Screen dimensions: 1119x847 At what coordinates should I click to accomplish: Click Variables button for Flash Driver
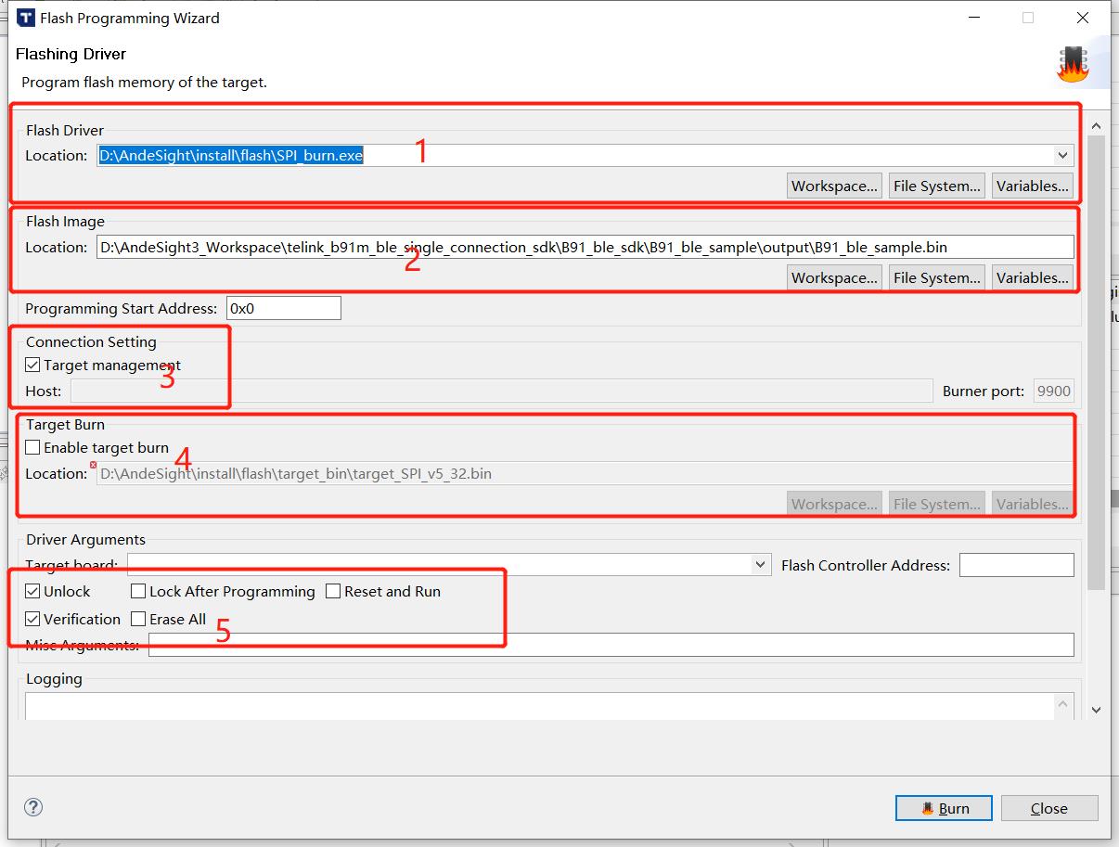[1032, 186]
